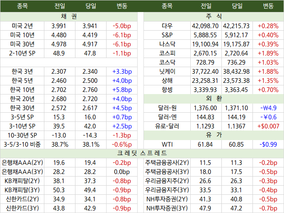Select the WTI row label

pyautogui.click(x=167, y=144)
